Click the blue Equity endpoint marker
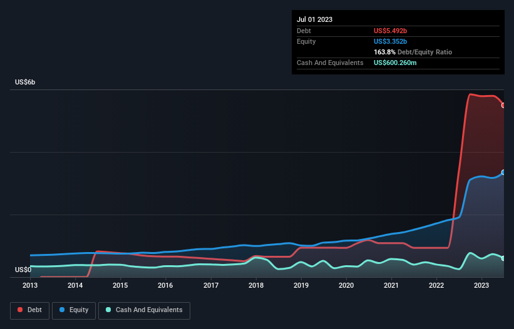 [x=503, y=173]
